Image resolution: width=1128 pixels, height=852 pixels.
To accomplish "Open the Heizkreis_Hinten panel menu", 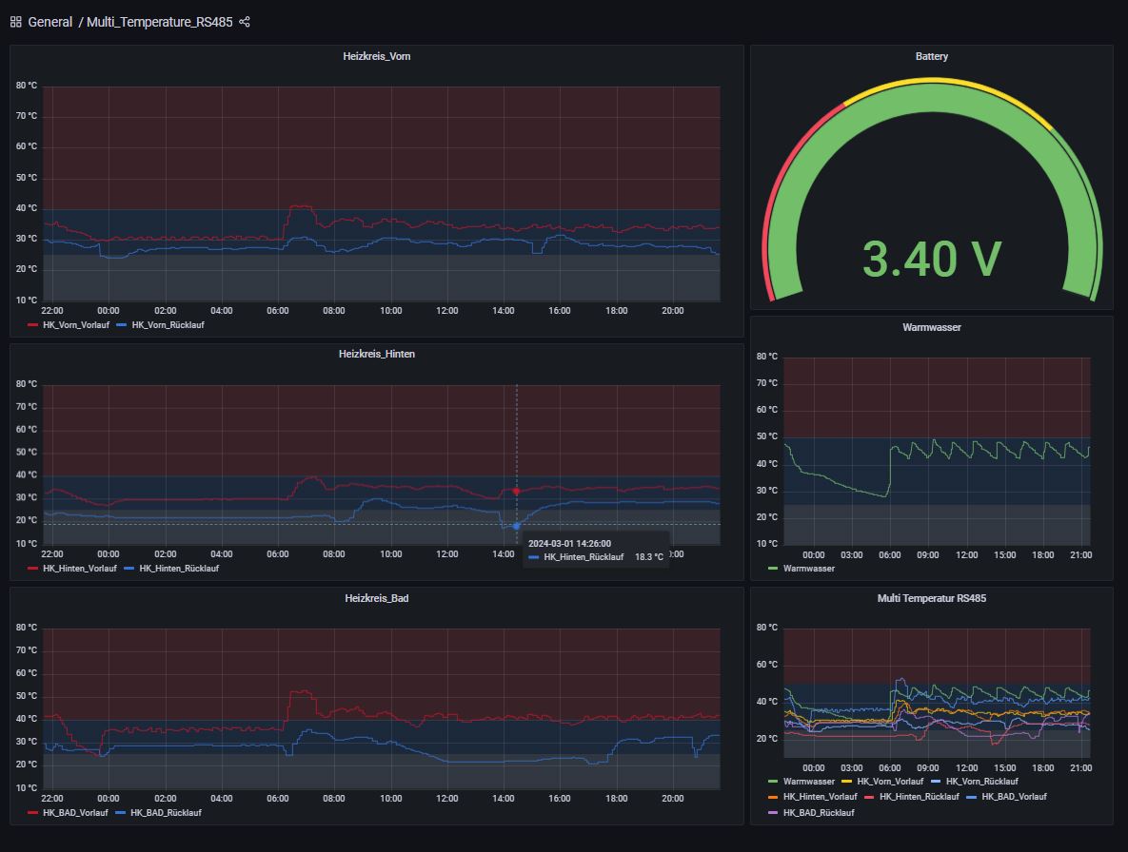I will coord(375,354).
